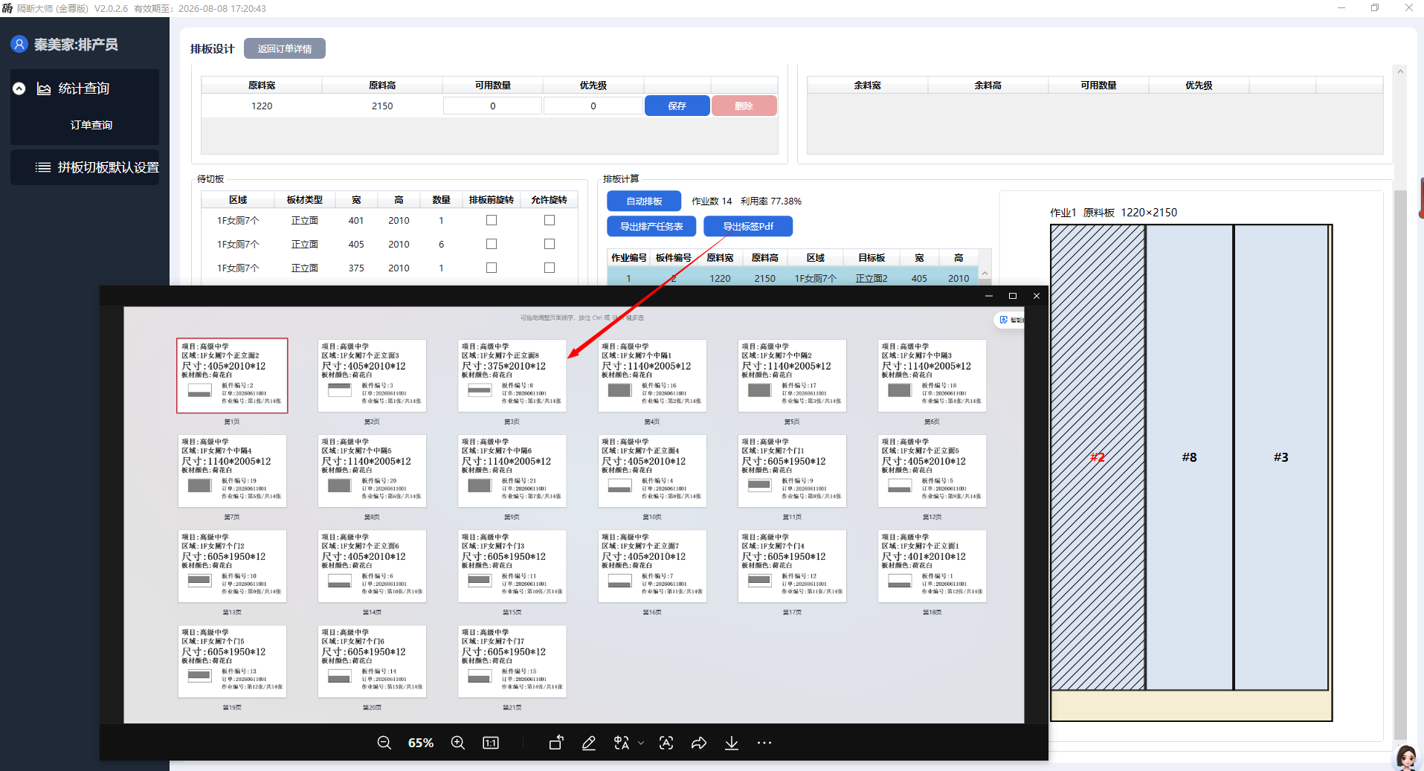The image size is (1424, 771).
Task: Run text recognition on the image
Action: (666, 743)
